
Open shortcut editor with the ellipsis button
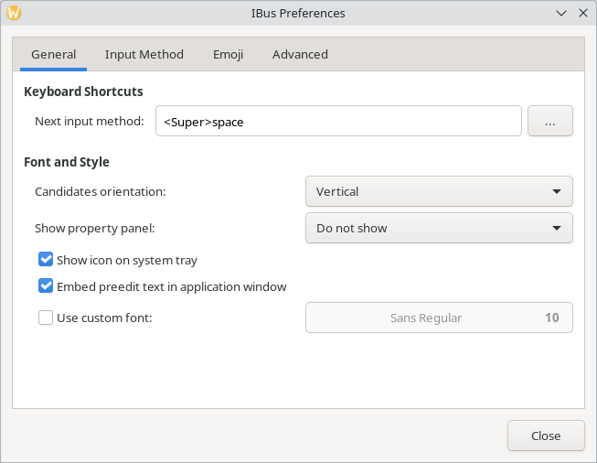click(549, 121)
